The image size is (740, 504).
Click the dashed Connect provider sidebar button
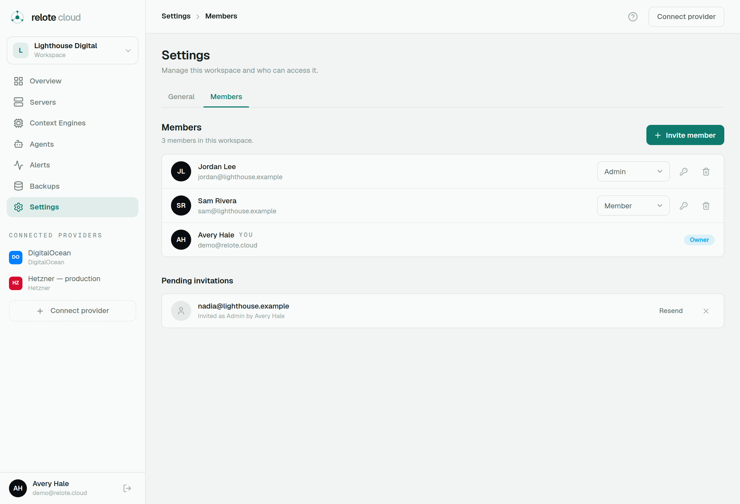[x=73, y=311]
